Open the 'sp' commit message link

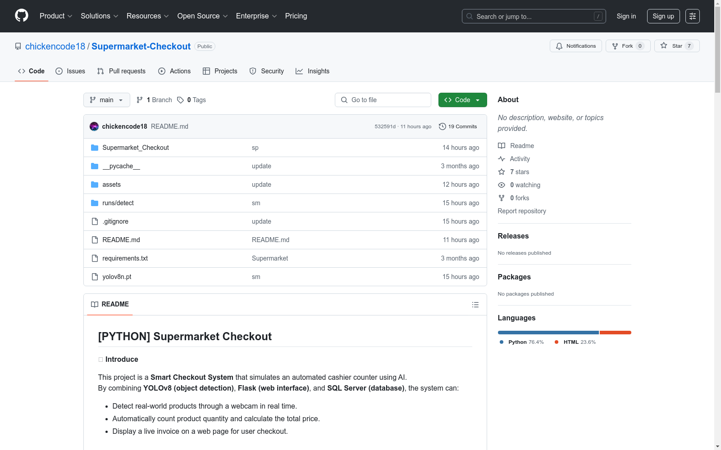(x=255, y=148)
